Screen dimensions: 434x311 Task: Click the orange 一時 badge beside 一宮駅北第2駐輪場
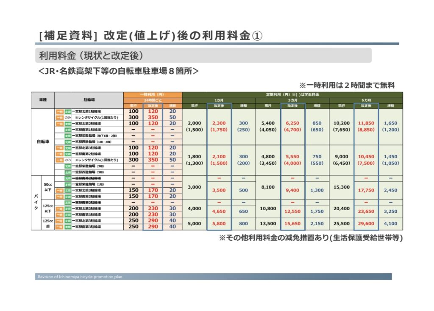[60, 124]
